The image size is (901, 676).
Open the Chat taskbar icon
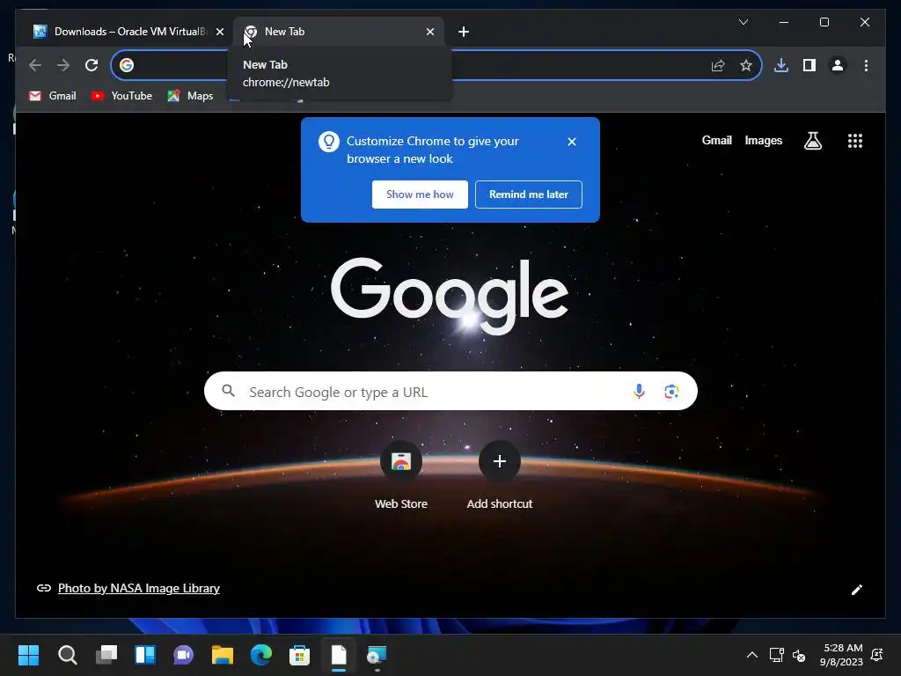[183, 655]
